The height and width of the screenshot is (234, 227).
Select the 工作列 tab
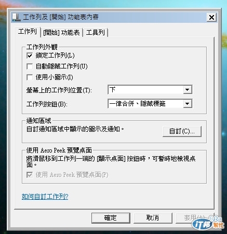point(28,32)
